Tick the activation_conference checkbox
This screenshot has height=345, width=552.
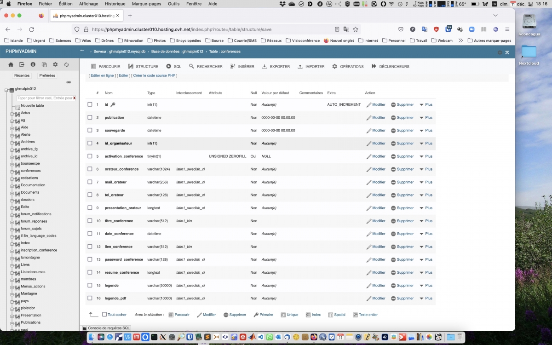pos(90,156)
